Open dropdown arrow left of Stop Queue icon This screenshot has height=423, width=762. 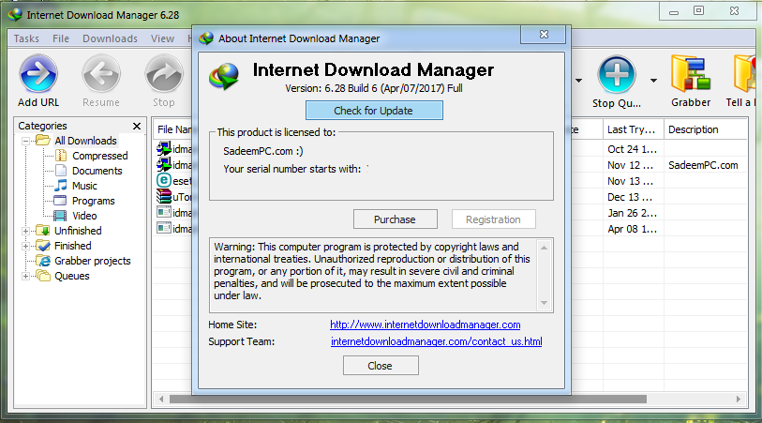pos(579,81)
